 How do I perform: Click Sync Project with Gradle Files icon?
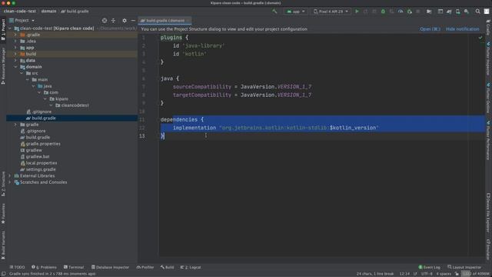(449, 12)
